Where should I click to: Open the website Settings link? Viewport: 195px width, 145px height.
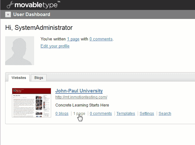coord(146,113)
